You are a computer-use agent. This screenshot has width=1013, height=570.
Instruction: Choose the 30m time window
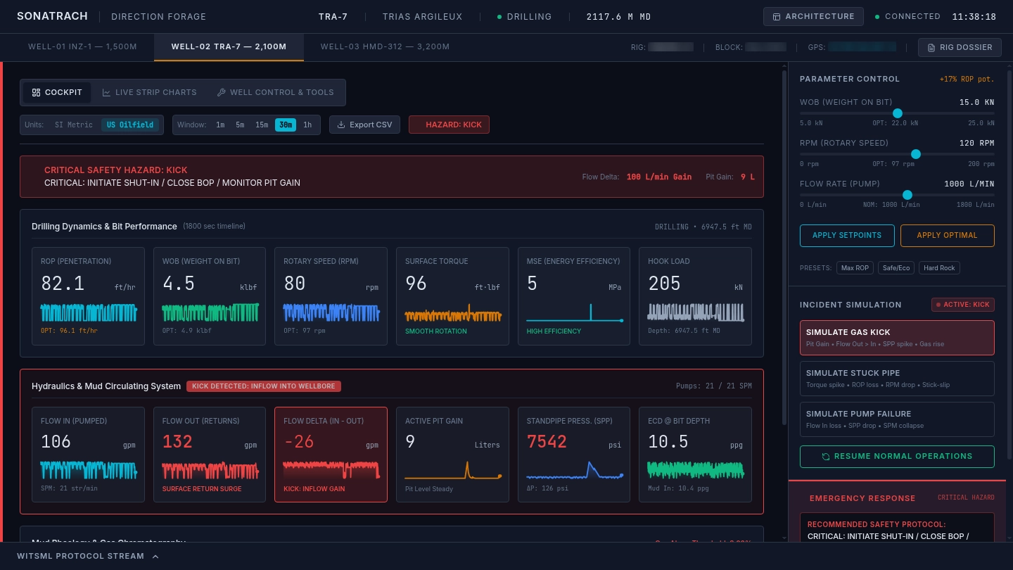point(286,125)
